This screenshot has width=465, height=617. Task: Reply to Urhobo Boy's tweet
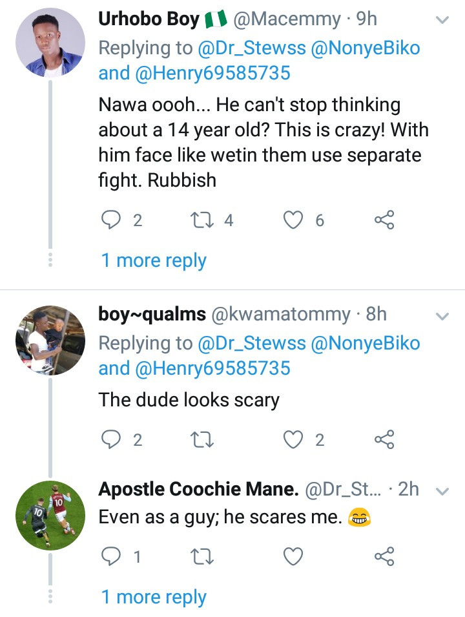point(112,221)
